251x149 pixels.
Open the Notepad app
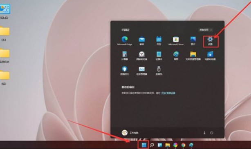tap(159, 56)
